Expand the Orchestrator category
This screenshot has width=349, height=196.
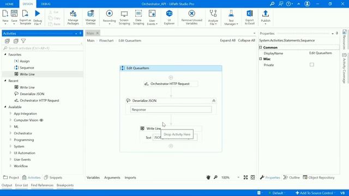coord(10,133)
